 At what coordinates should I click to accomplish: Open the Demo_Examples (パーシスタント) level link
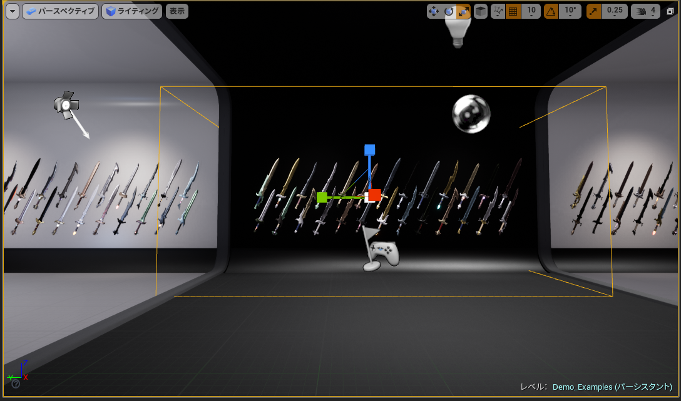(x=612, y=387)
